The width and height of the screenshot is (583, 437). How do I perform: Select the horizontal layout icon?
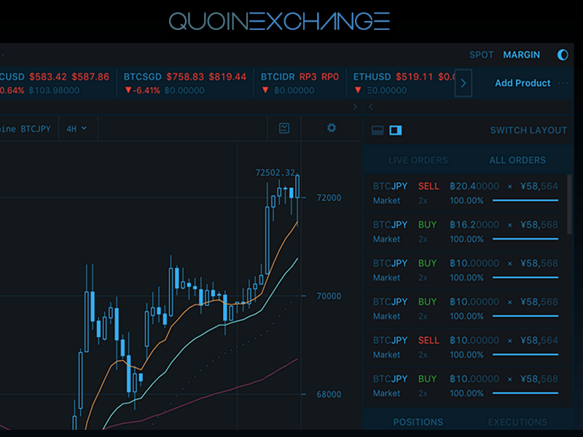(x=376, y=130)
